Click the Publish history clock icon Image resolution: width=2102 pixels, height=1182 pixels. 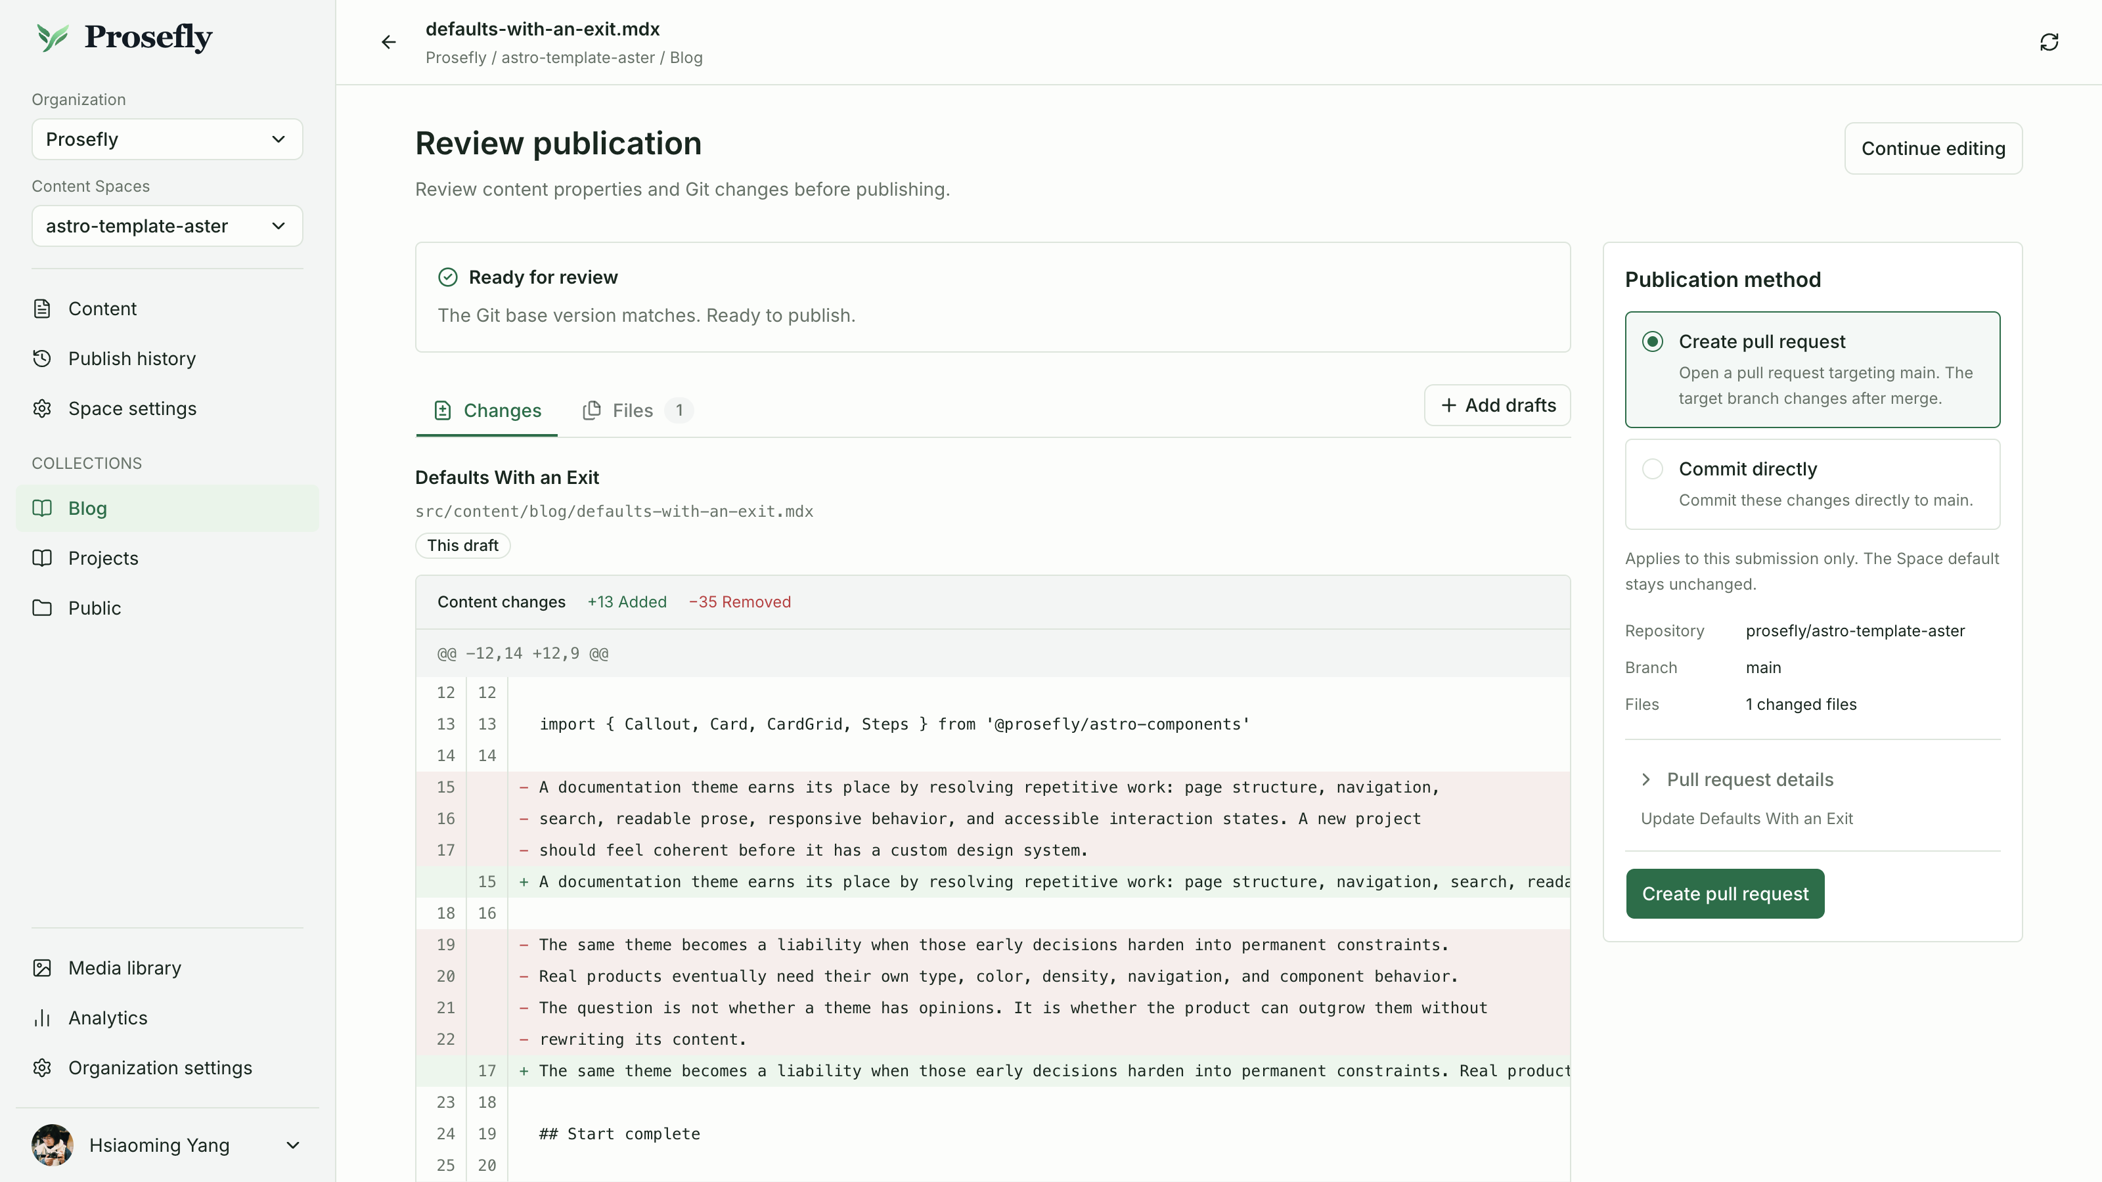[x=43, y=358]
